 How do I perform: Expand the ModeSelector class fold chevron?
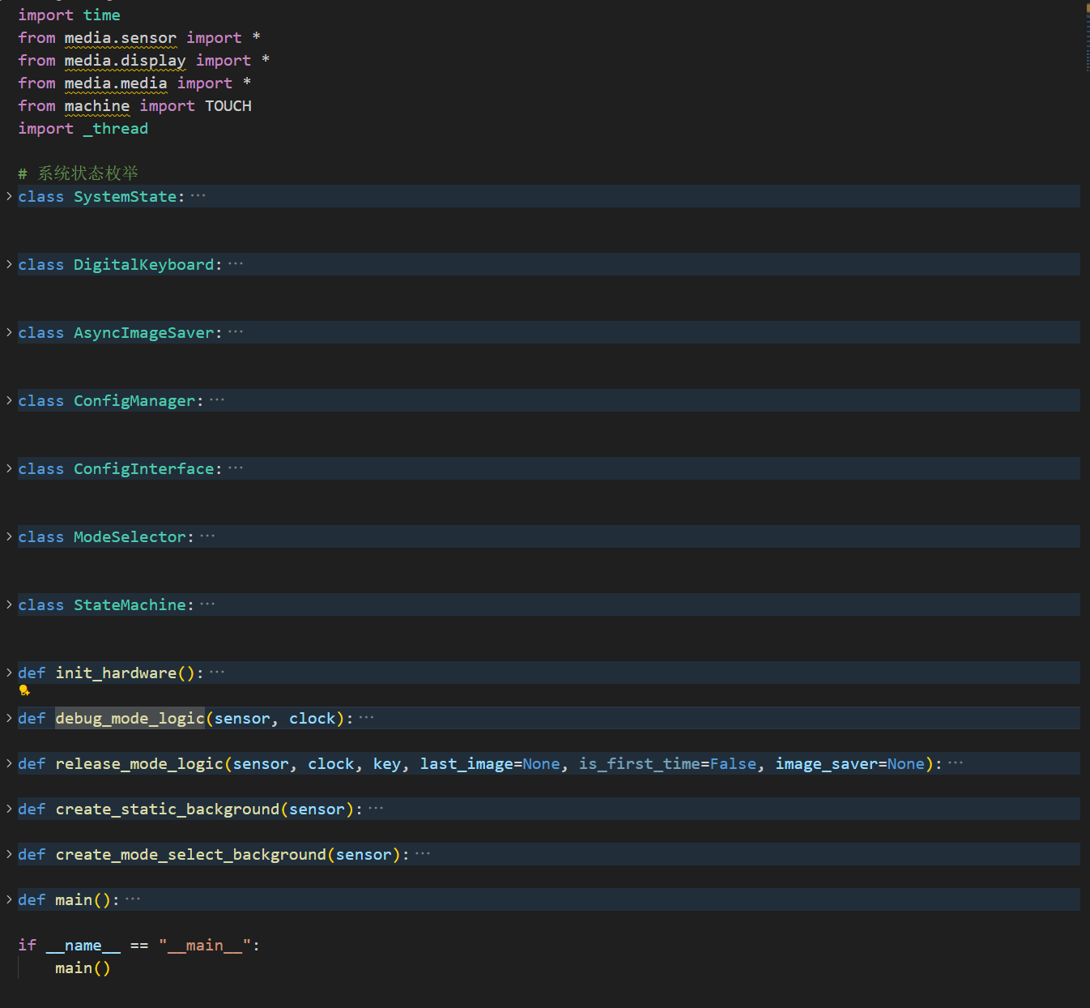[9, 536]
